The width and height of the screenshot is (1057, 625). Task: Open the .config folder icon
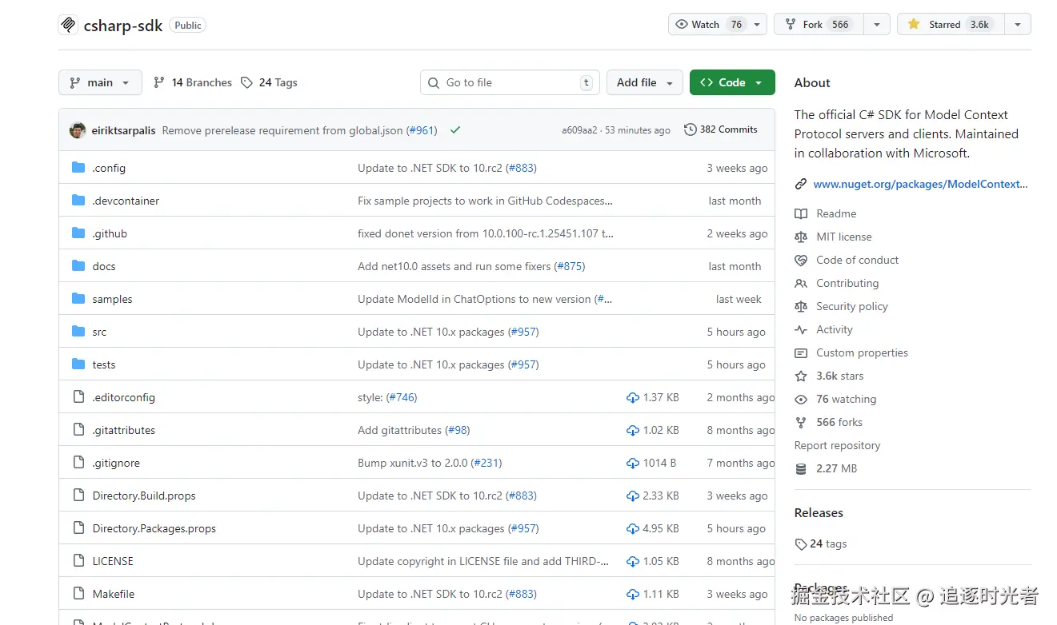click(78, 168)
